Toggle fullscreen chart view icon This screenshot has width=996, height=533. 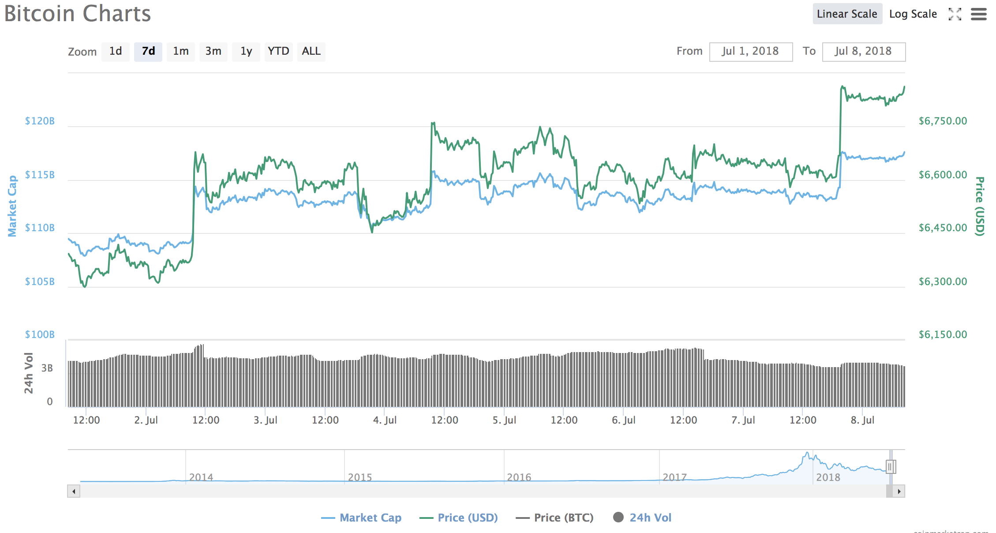955,14
